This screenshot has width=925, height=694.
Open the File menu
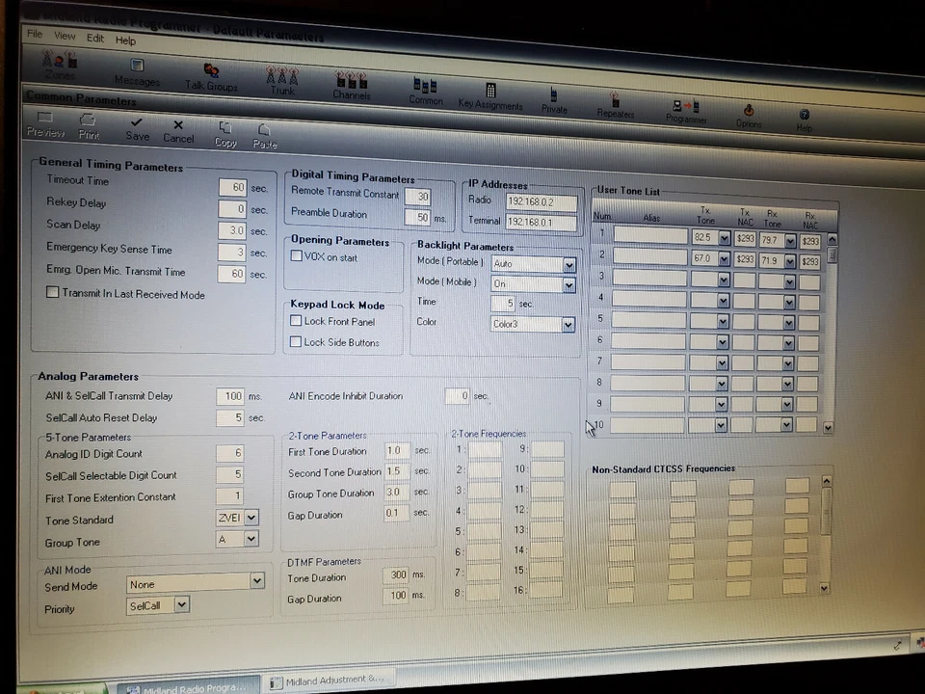click(x=35, y=34)
